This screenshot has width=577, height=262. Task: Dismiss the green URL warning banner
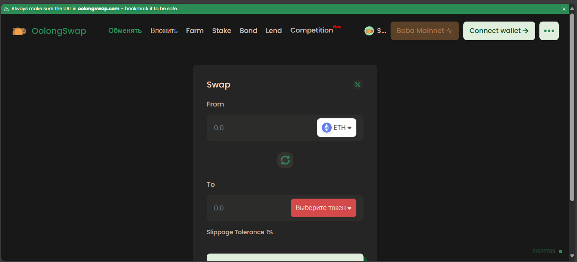click(x=563, y=9)
